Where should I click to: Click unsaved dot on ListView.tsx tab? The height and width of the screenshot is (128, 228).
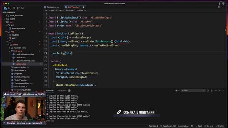tap(84, 7)
